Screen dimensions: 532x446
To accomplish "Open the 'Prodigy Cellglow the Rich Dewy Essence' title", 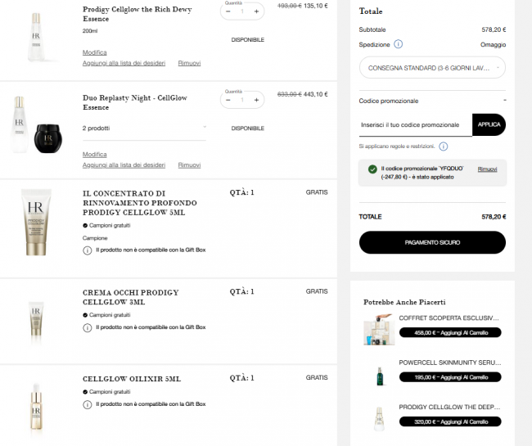I will pyautogui.click(x=137, y=14).
